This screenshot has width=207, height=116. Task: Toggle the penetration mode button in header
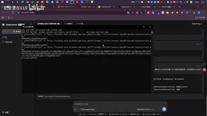point(68,24)
